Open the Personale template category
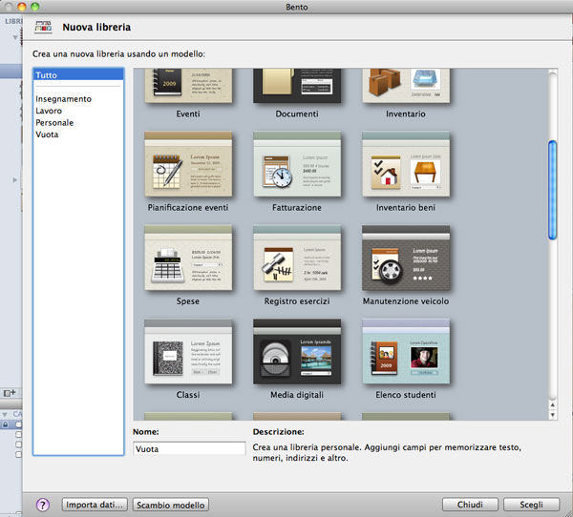Viewport: 573px width, 517px height. click(54, 123)
